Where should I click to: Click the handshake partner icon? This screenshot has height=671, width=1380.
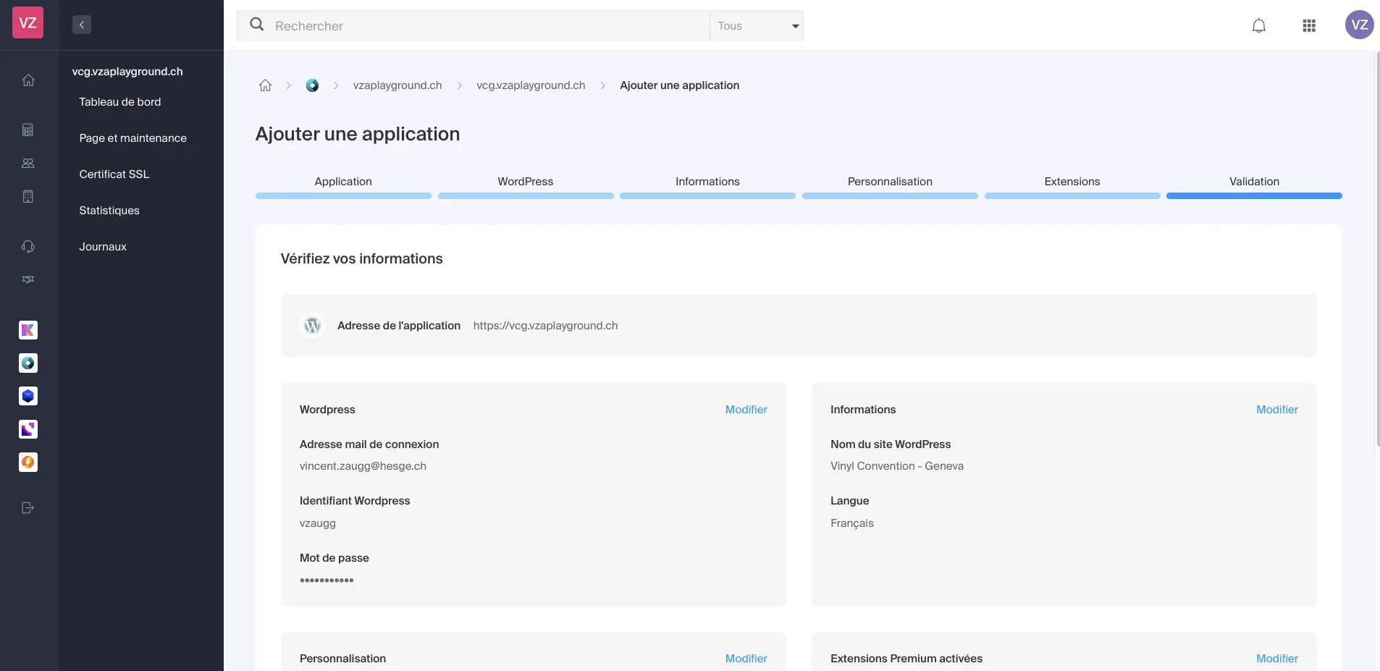28,279
